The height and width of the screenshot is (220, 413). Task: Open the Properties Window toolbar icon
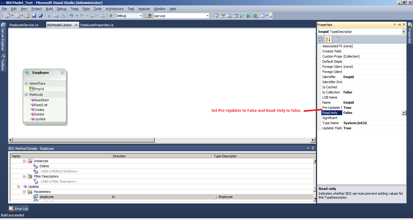click(222, 16)
